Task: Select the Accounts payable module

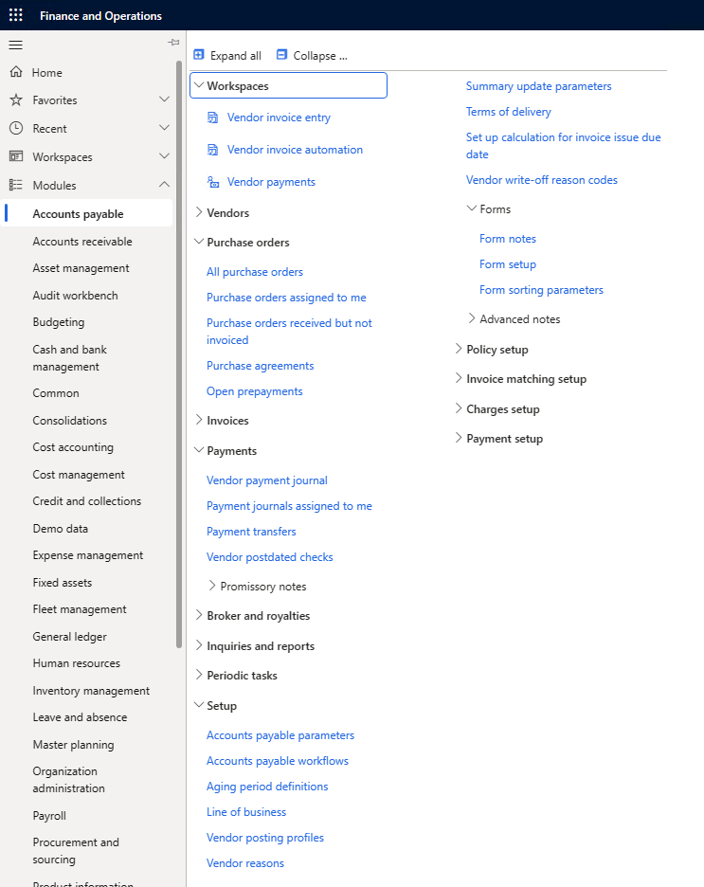Action: 81,213
